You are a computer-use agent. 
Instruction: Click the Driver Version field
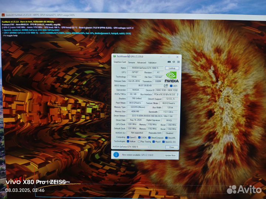point(152,116)
